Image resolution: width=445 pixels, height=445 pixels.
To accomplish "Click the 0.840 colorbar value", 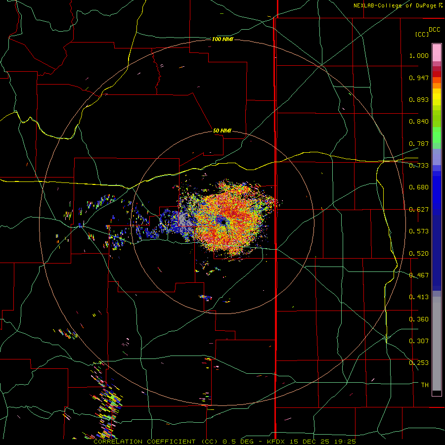I will pos(419,122).
